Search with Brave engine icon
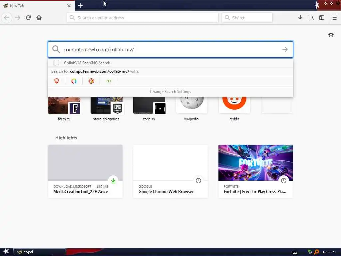 (57, 81)
